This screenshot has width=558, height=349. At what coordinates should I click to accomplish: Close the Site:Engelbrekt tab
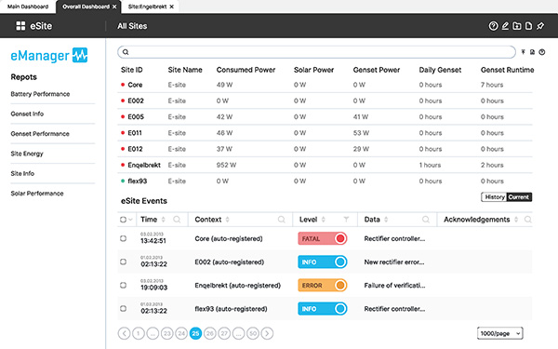coord(171,7)
